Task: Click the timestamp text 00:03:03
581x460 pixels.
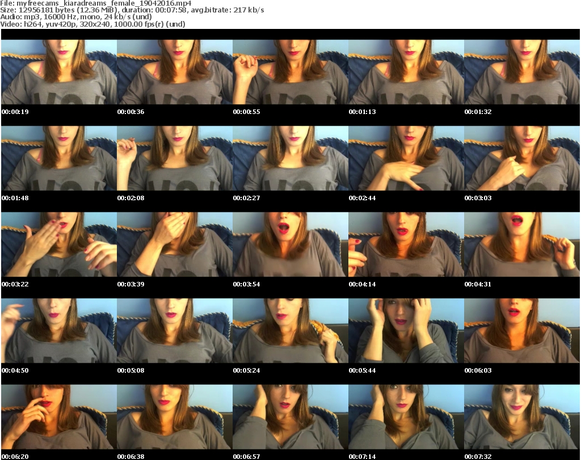Action: coord(478,198)
